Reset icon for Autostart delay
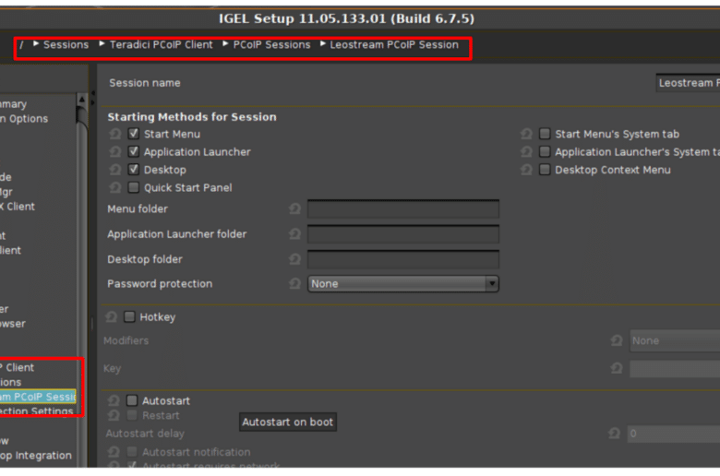720x476 pixels. click(615, 434)
